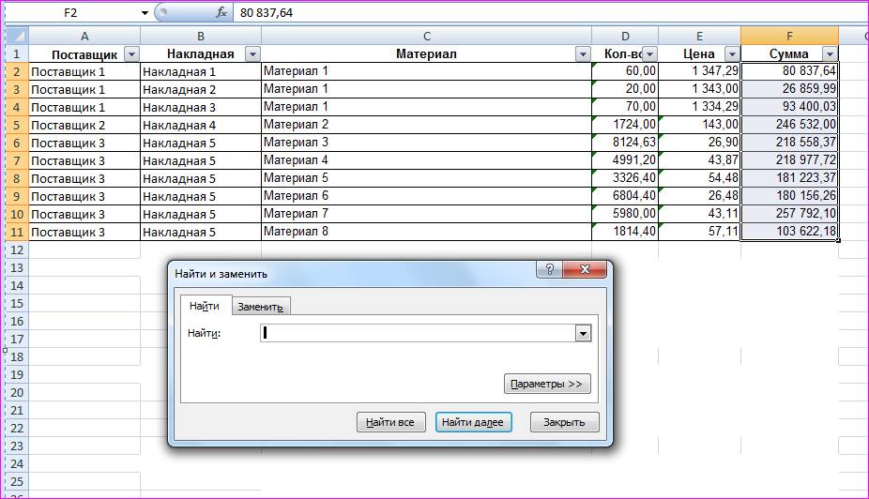Click the Найти все button
Screen dimensions: 869x499
point(391,422)
